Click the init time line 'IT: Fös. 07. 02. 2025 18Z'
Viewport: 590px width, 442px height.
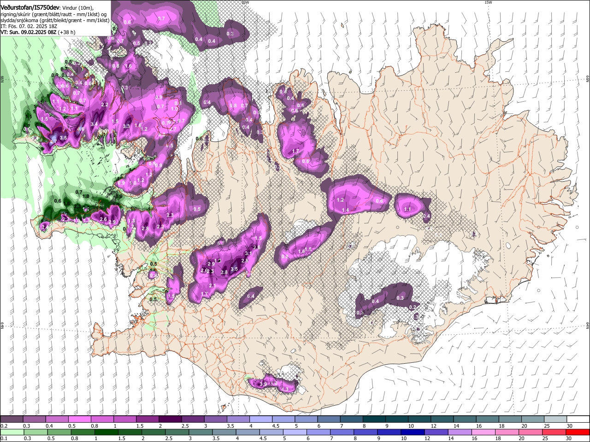tap(29, 27)
